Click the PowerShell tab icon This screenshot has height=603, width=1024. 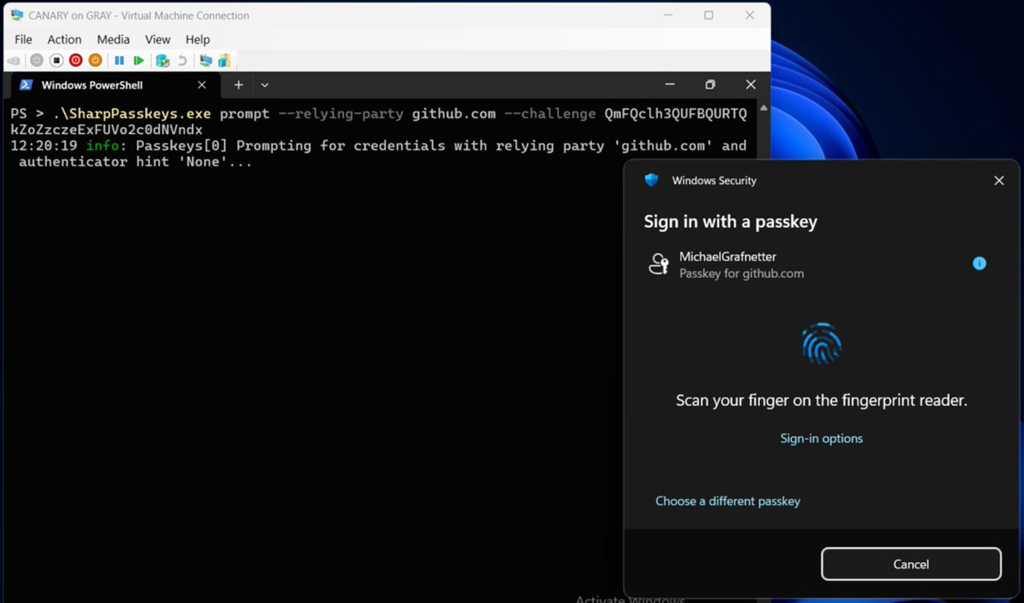26,85
